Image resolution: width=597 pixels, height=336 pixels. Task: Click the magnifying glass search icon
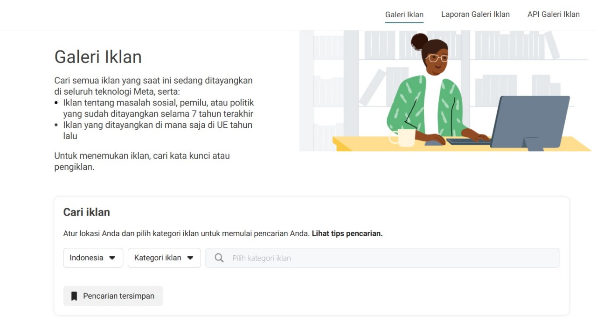(219, 258)
